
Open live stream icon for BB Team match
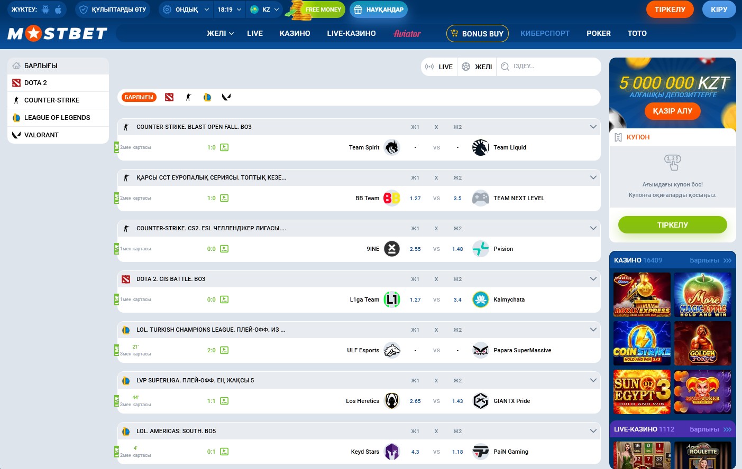pyautogui.click(x=224, y=198)
